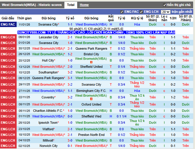Click Norwich City team name
Image resolution: width=195 pixels, height=149 pixels.
pos(48,146)
